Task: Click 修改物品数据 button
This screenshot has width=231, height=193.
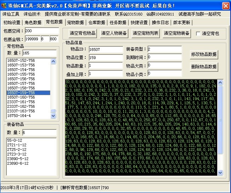Action: 204,55
